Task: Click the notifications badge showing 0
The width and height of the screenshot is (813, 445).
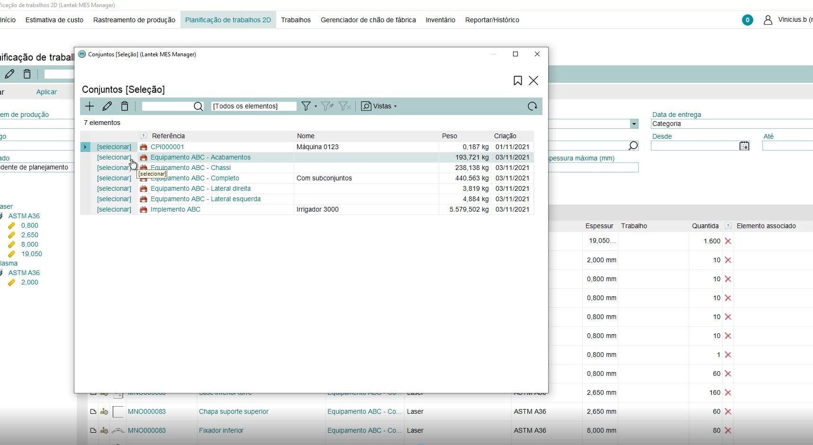Action: tap(748, 20)
